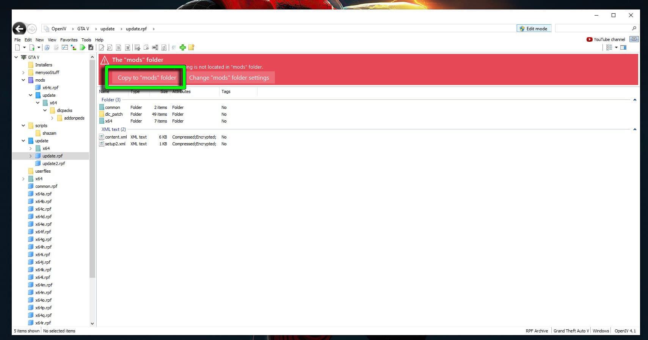Open the view style dropdown arrow
This screenshot has width=648, height=340.
click(x=616, y=47)
